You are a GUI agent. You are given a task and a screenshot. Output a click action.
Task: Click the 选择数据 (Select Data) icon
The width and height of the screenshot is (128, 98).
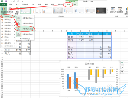(x=120, y=10)
